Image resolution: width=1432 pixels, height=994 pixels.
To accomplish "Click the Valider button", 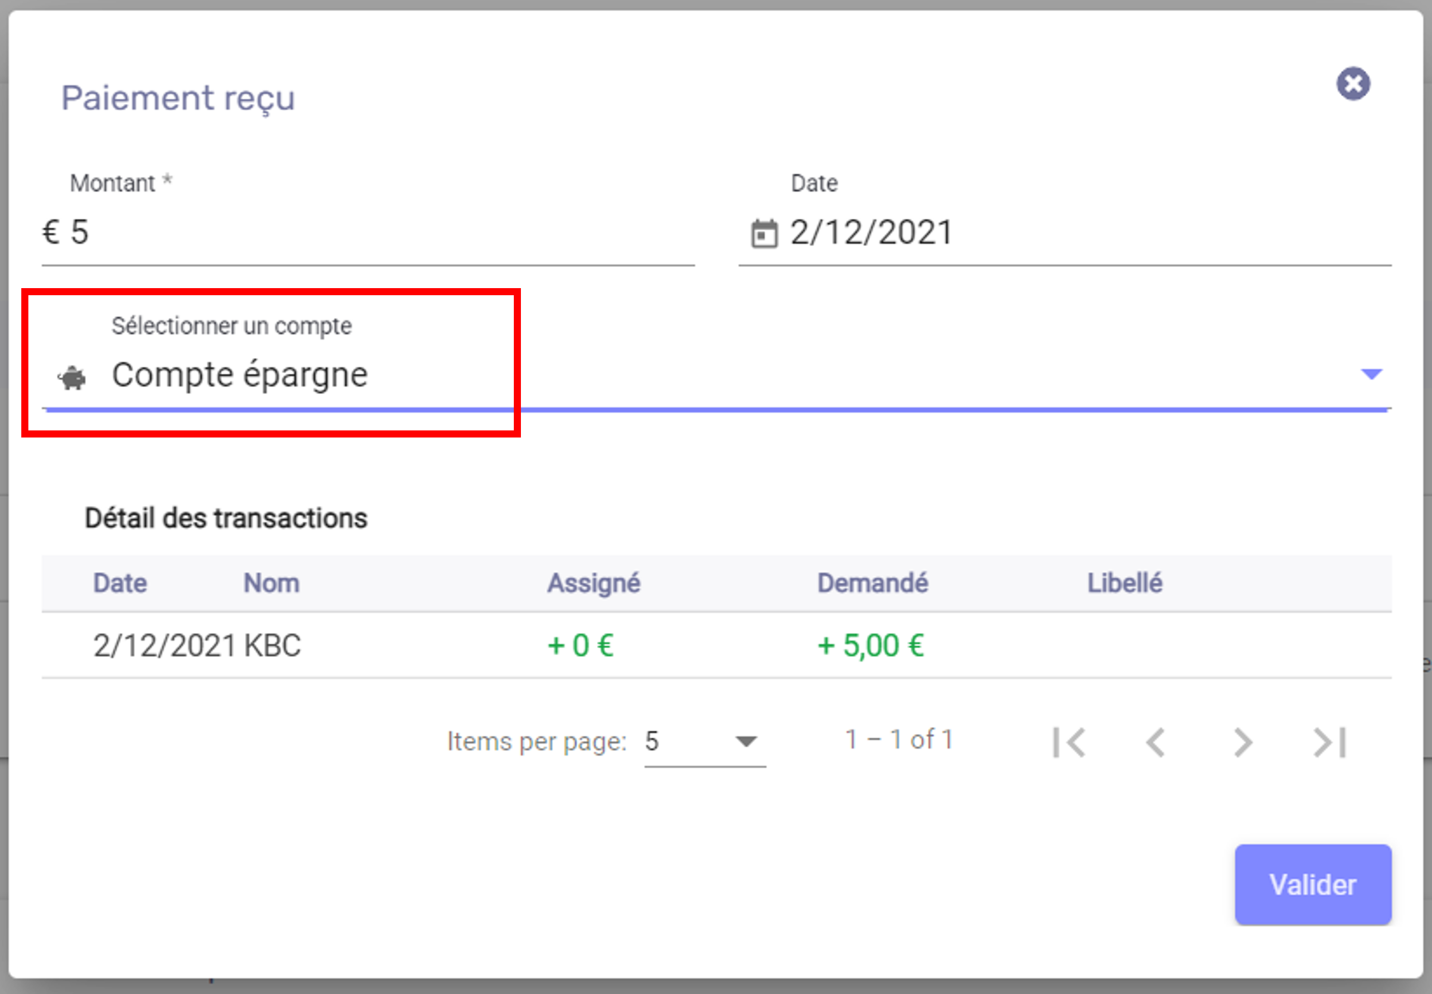I will (x=1313, y=885).
